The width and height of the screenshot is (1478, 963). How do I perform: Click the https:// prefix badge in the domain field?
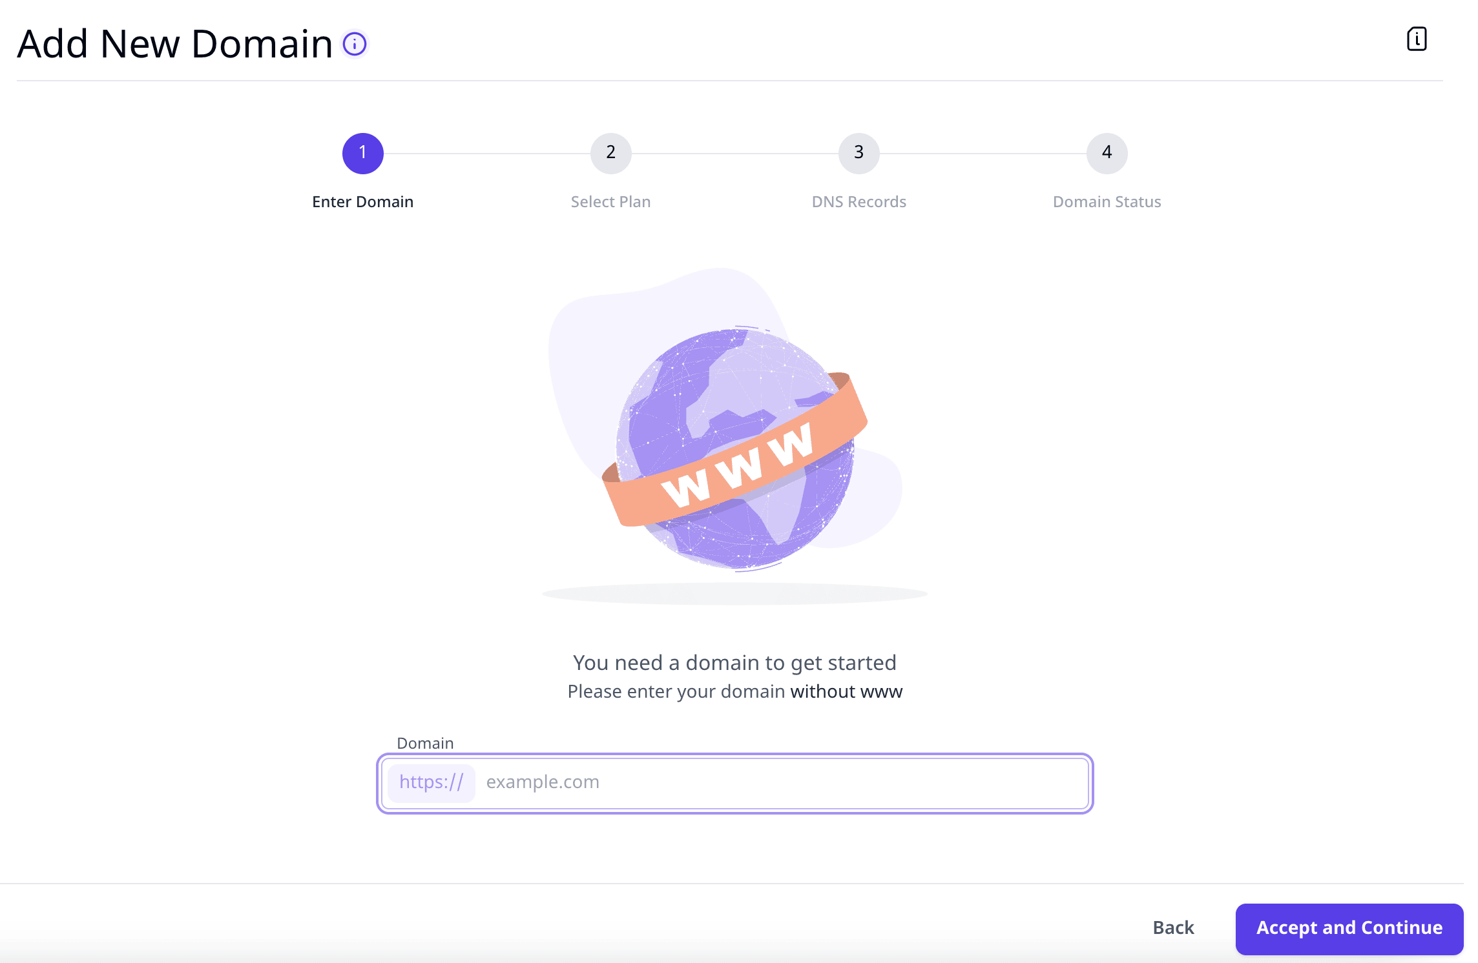click(x=432, y=782)
